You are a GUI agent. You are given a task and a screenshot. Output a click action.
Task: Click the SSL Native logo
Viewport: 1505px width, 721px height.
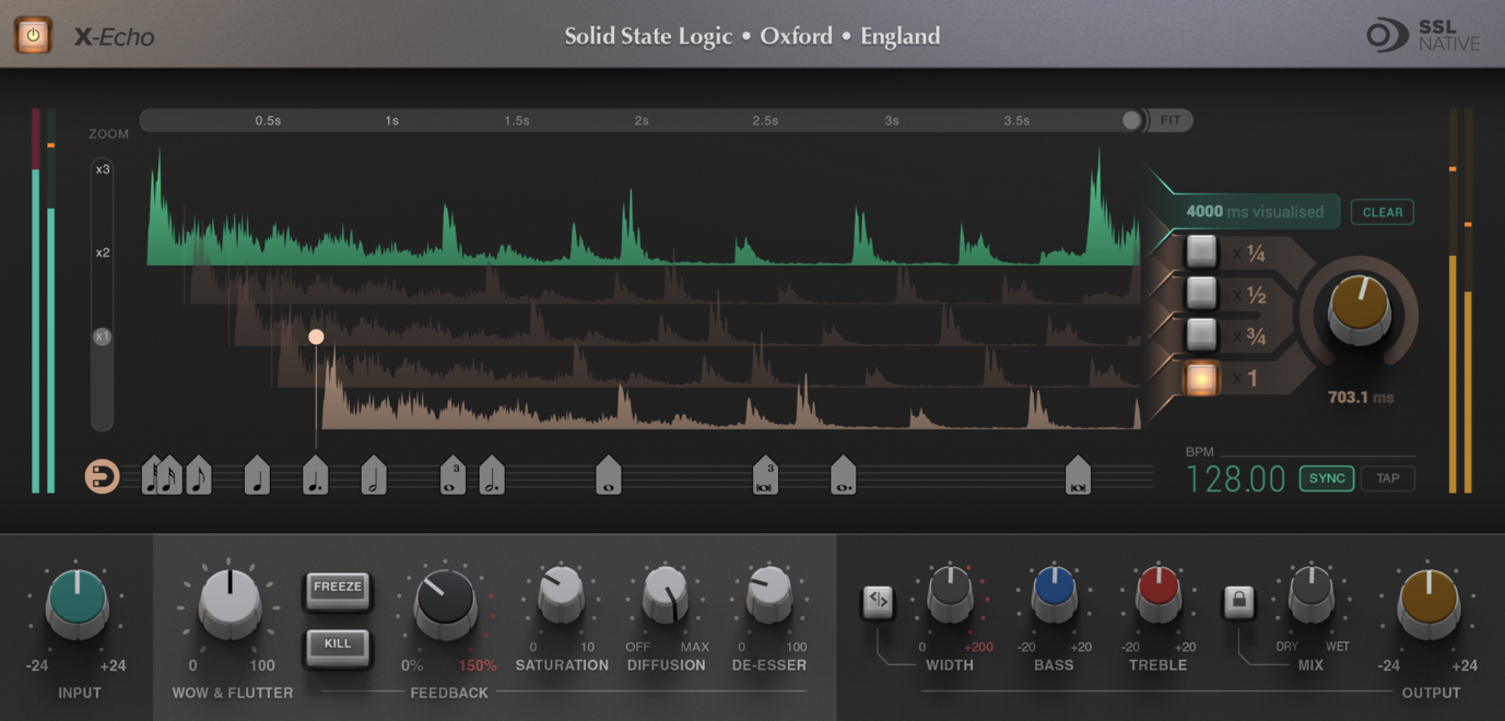(x=1431, y=35)
